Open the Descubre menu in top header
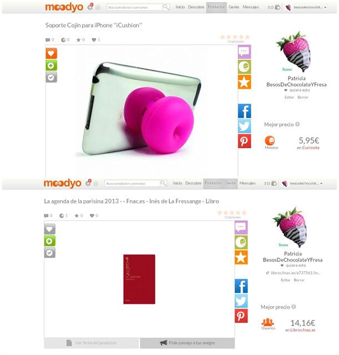This screenshot has width=339, height=355. pos(196,7)
